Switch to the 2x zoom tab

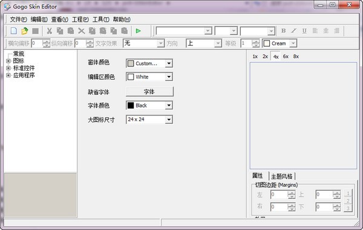[x=265, y=57]
